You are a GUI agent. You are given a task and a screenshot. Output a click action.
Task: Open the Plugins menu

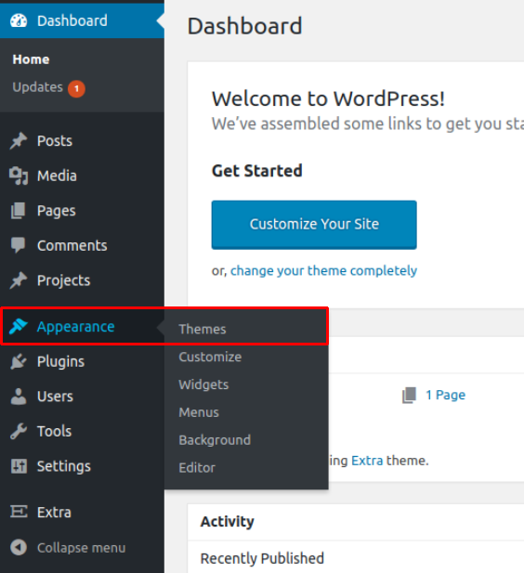[x=82, y=361]
